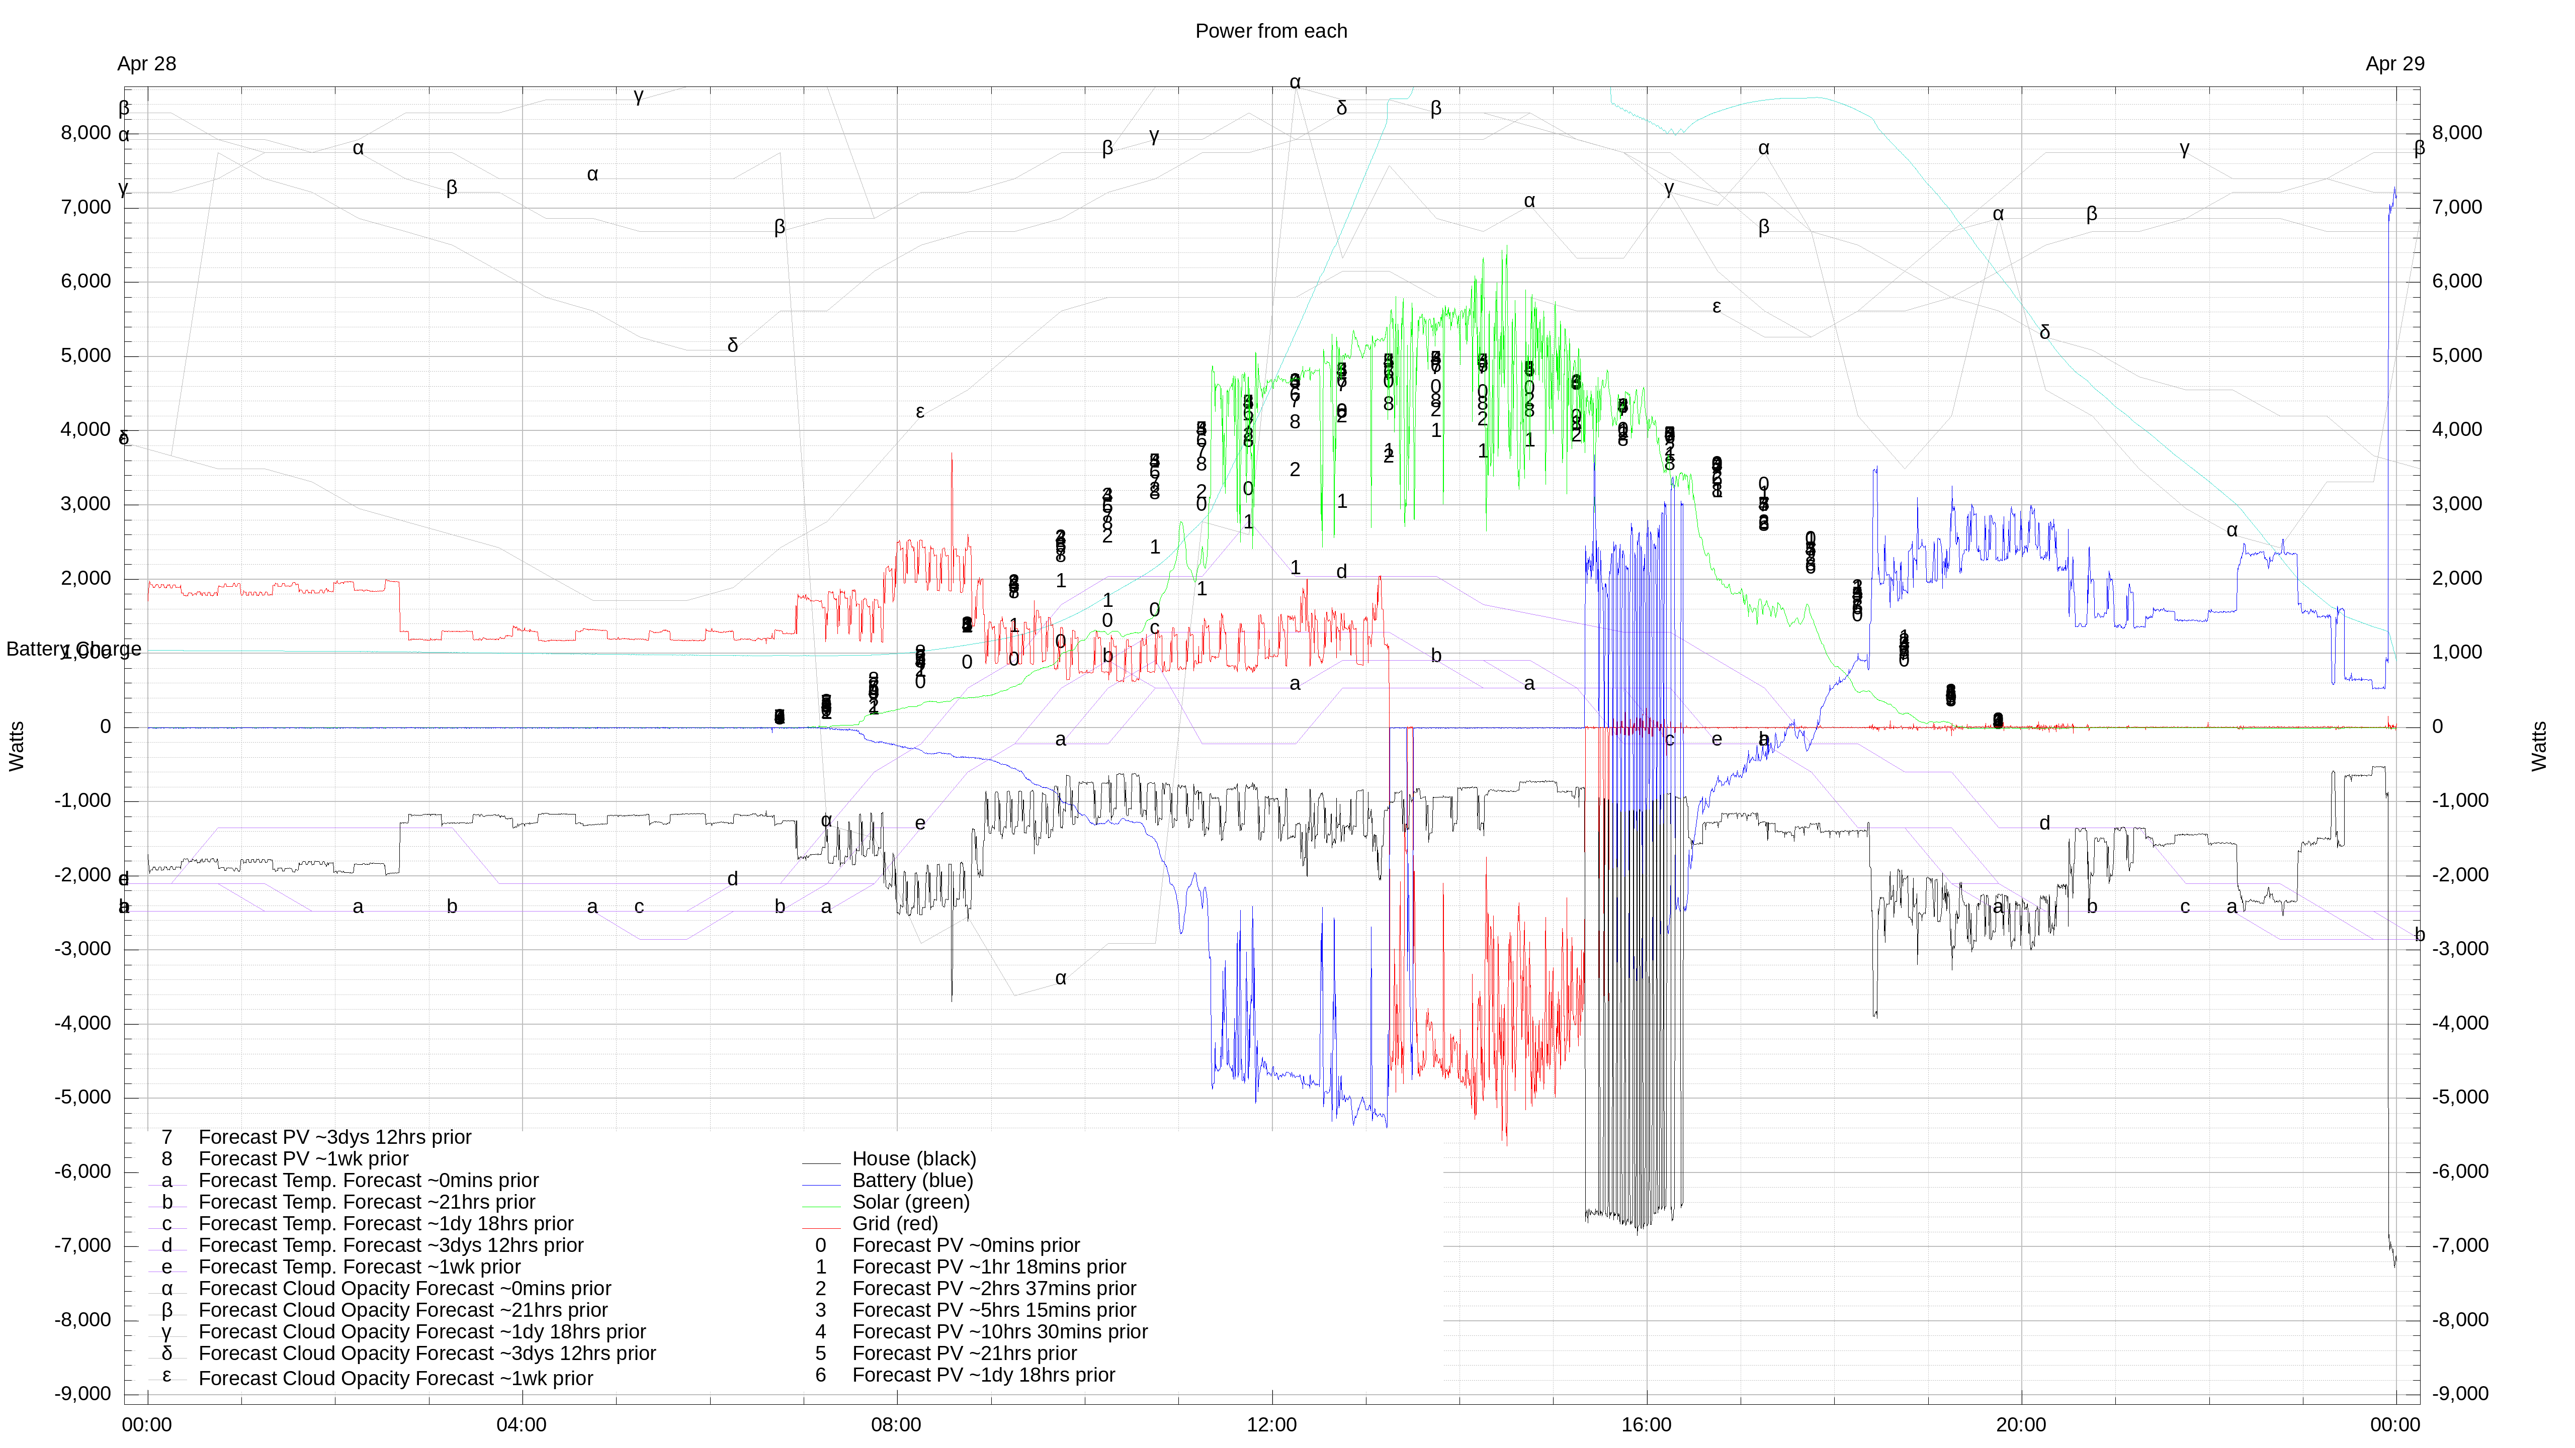
Task: Click the 'Apr 28' date label
Action: pos(146,64)
